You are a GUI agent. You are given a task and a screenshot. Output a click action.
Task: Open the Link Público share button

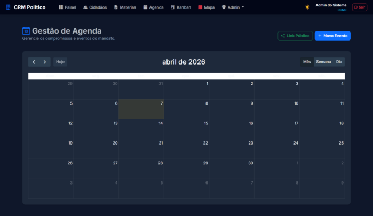pos(295,36)
